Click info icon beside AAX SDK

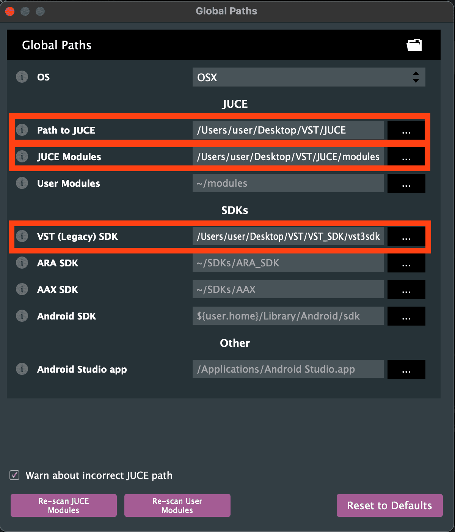coord(22,290)
